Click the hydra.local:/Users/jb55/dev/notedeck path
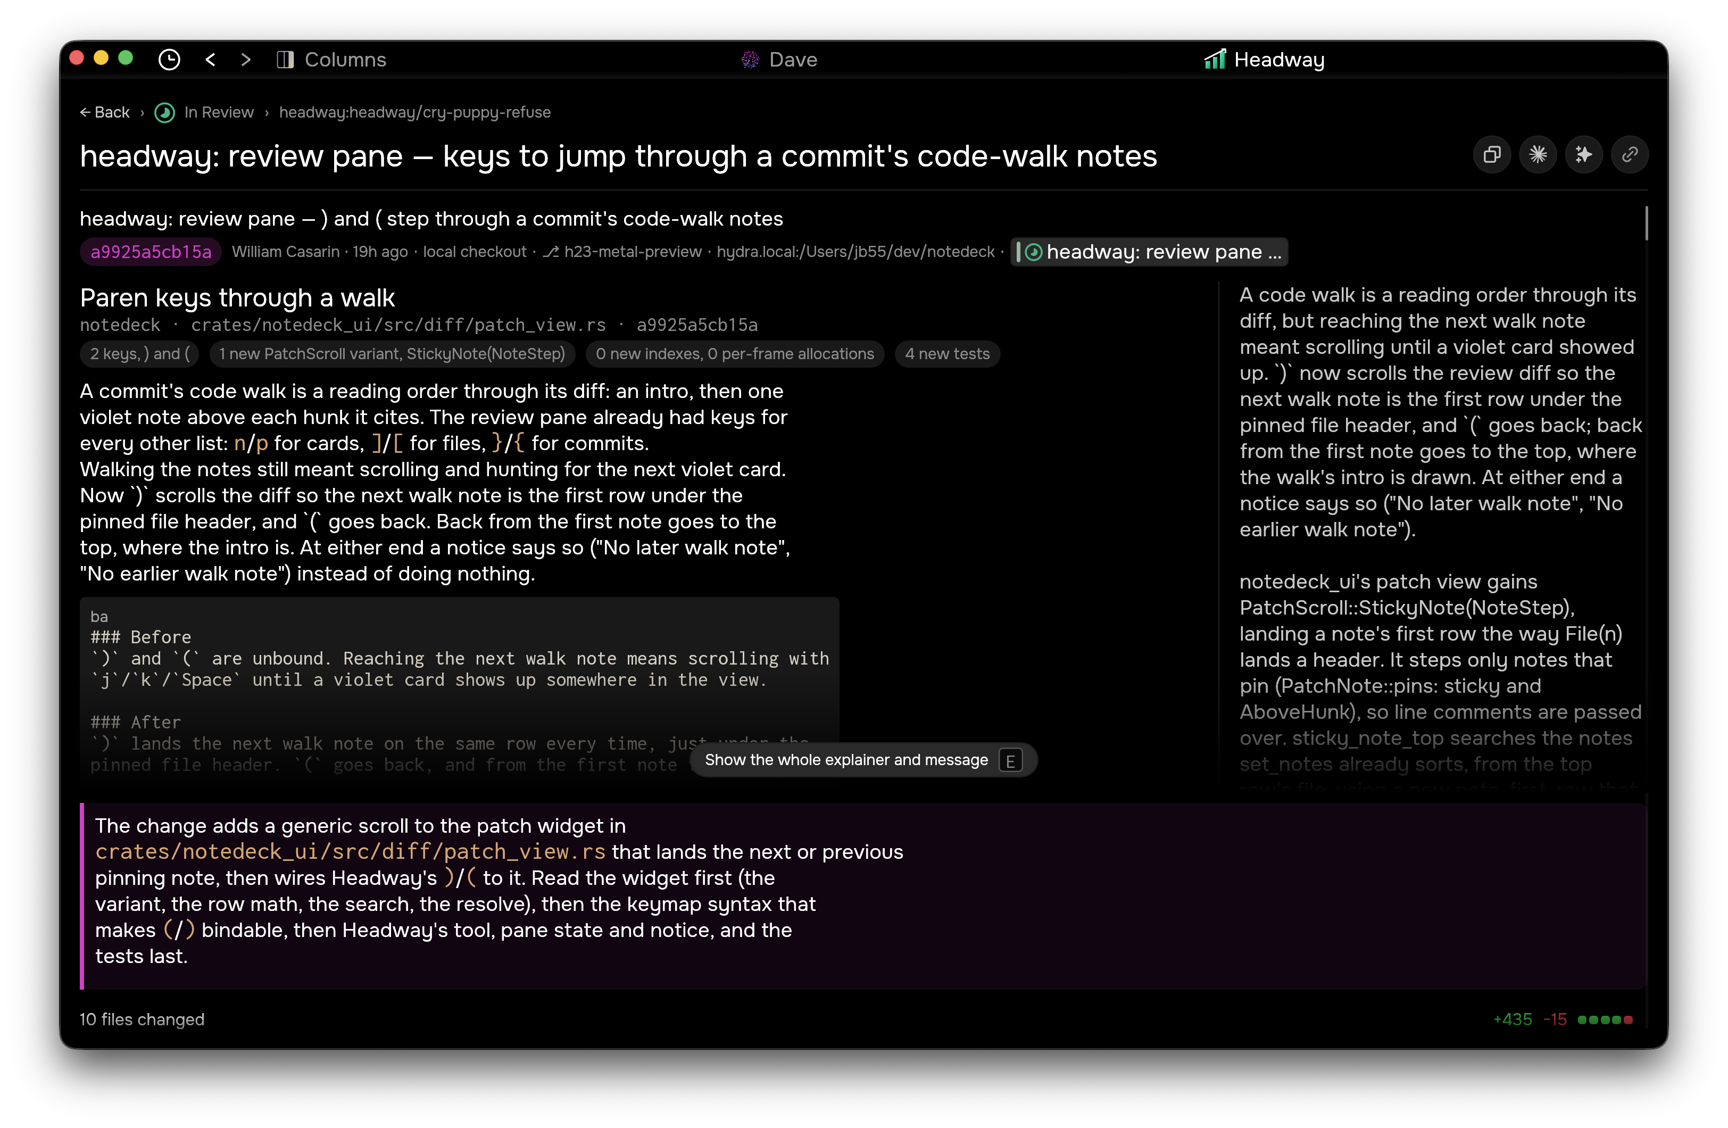The image size is (1728, 1128). click(x=855, y=252)
